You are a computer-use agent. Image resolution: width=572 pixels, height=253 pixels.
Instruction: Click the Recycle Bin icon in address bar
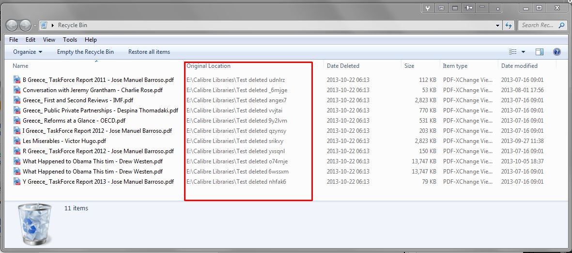pos(44,25)
